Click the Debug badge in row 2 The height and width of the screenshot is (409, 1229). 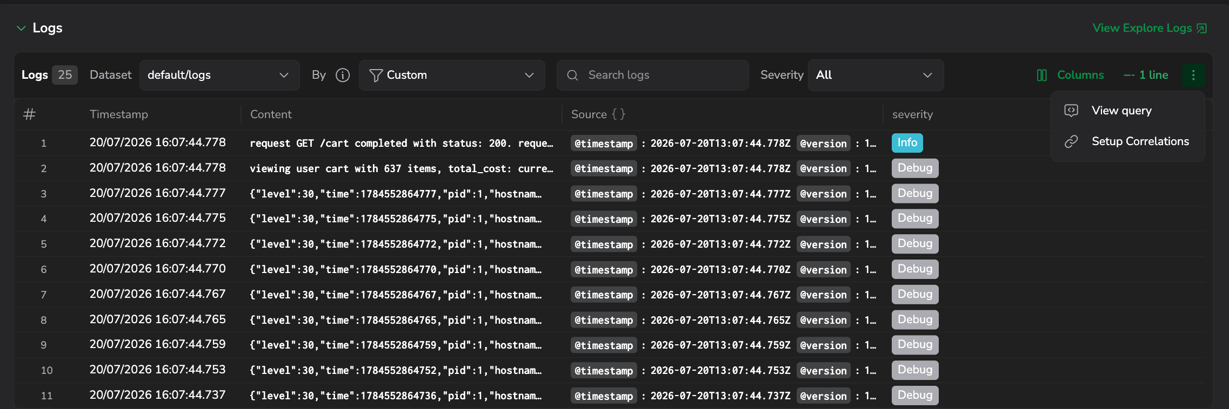point(915,168)
